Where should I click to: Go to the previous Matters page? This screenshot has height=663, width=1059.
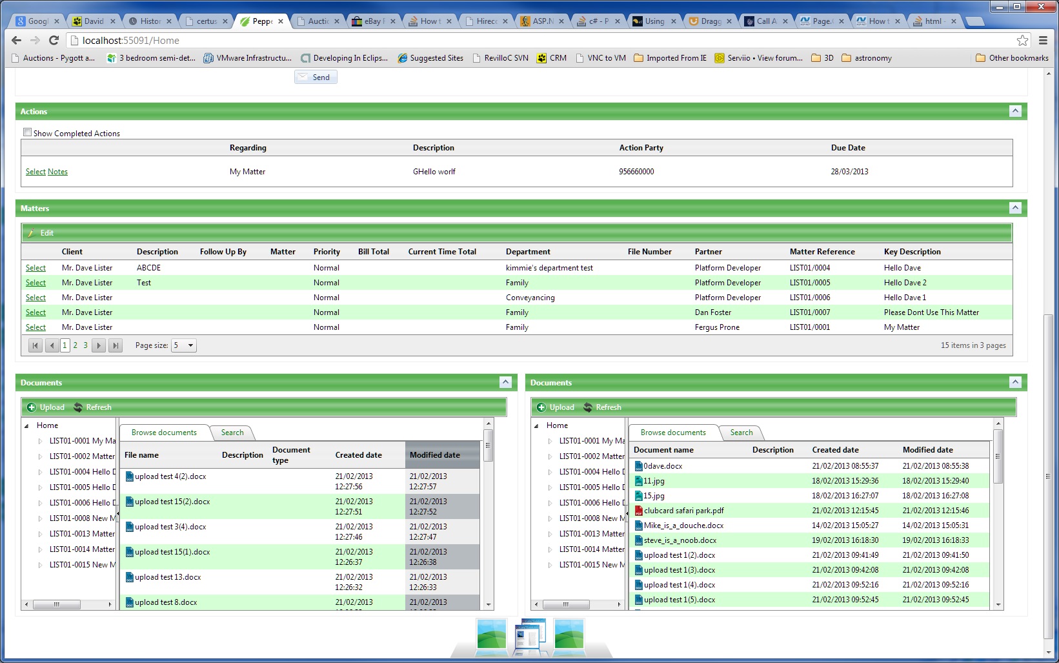tap(52, 345)
